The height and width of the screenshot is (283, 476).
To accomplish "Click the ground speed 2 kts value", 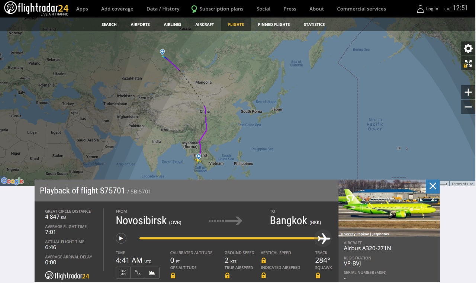I will [x=230, y=261].
